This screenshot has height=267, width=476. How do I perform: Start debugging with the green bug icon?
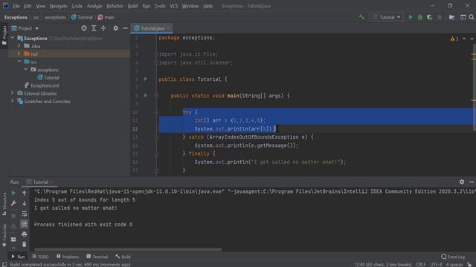click(x=420, y=17)
